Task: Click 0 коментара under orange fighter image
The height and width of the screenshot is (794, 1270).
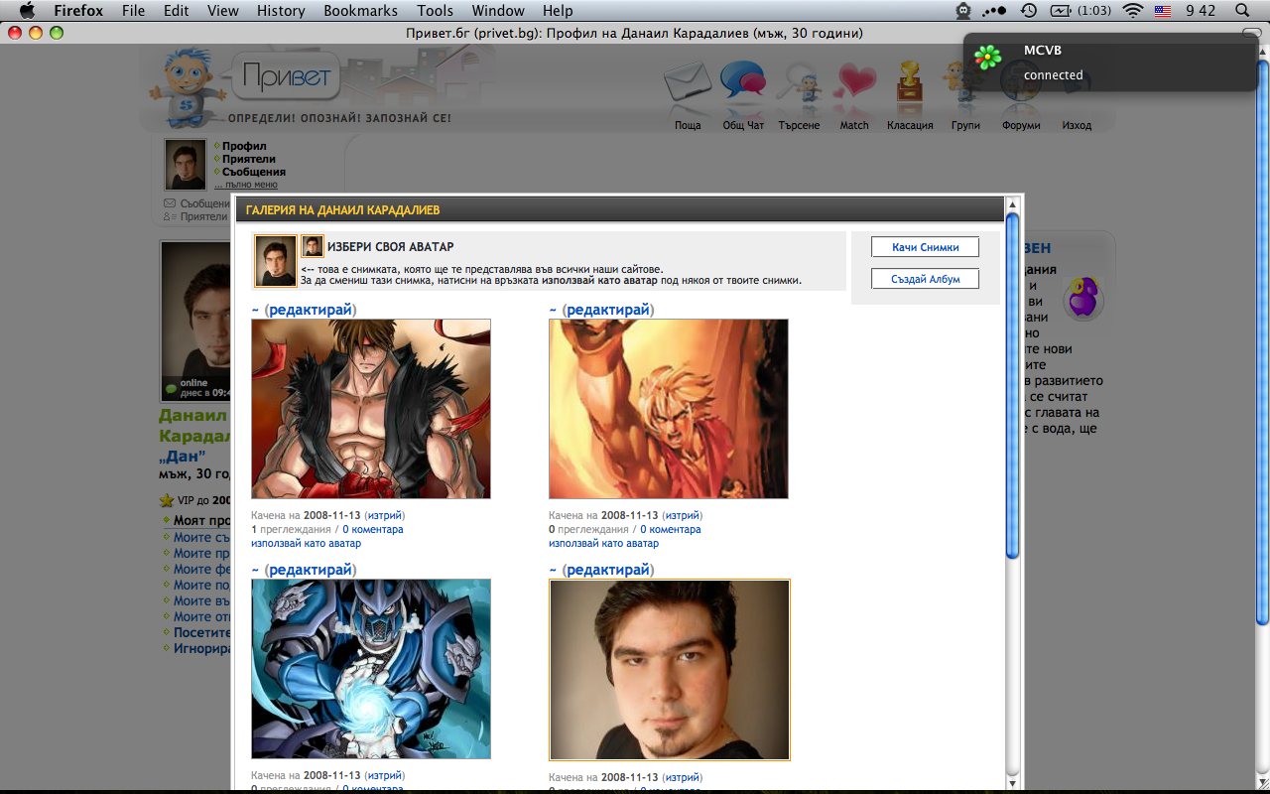Action: pyautogui.click(x=671, y=529)
